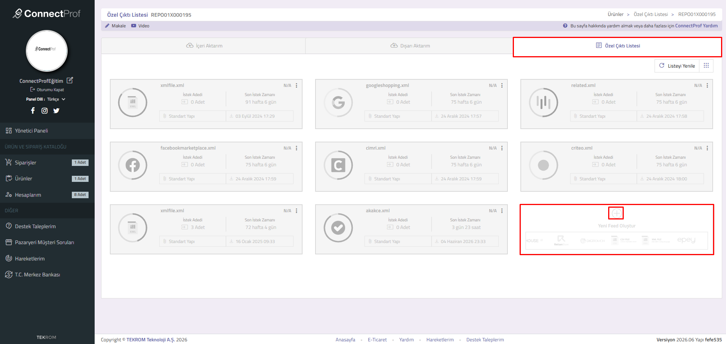726x344 pixels.
Task: Open options menu of facebookmarketplace.xml card
Action: tap(296, 148)
